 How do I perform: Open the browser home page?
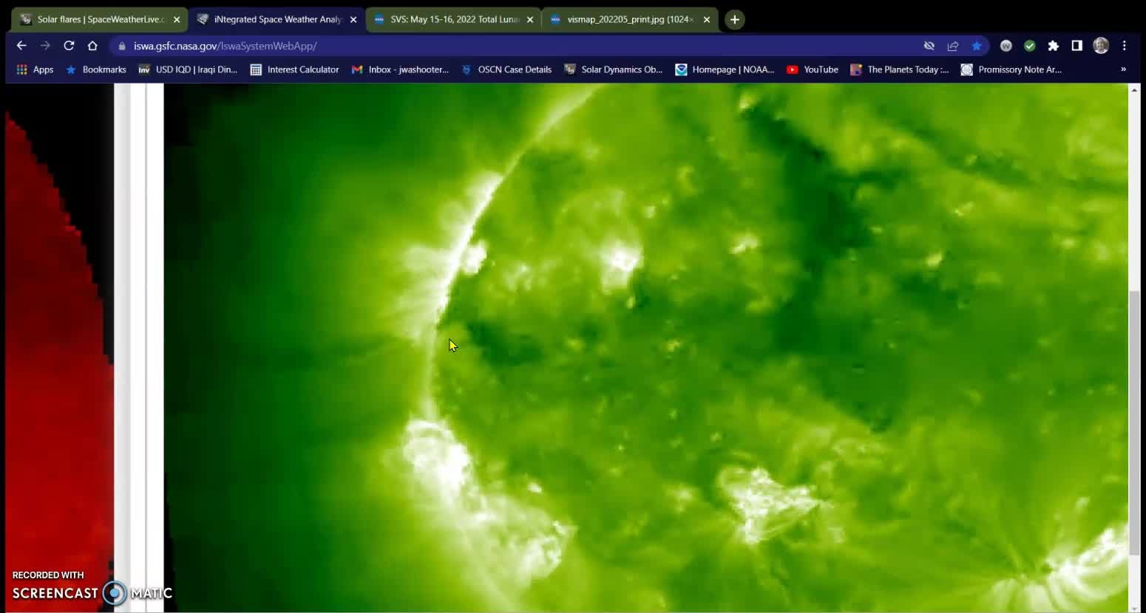pyautogui.click(x=92, y=46)
